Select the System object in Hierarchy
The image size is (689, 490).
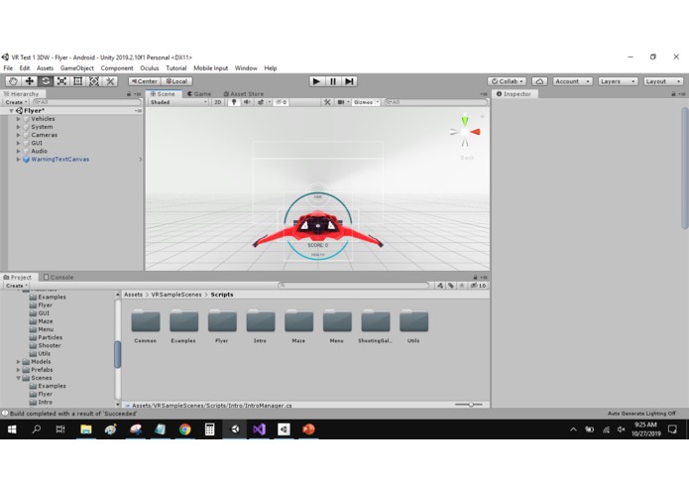pyautogui.click(x=42, y=127)
